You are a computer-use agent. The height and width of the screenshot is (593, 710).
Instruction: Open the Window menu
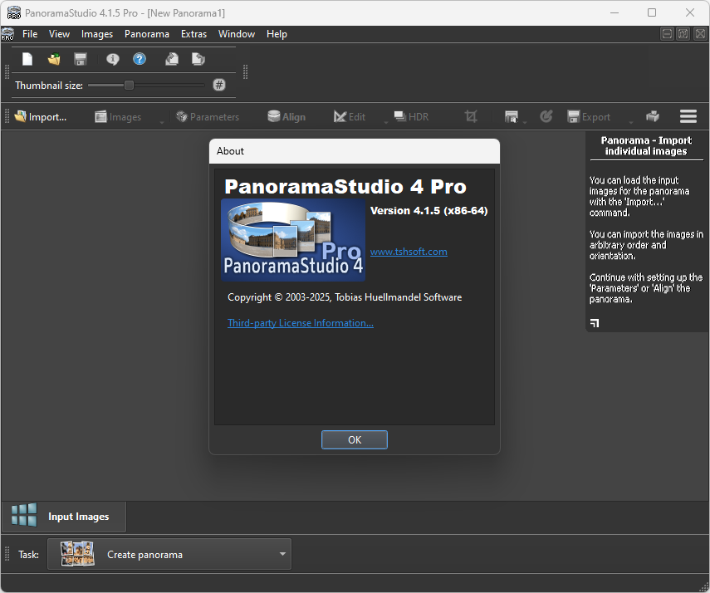pos(237,34)
